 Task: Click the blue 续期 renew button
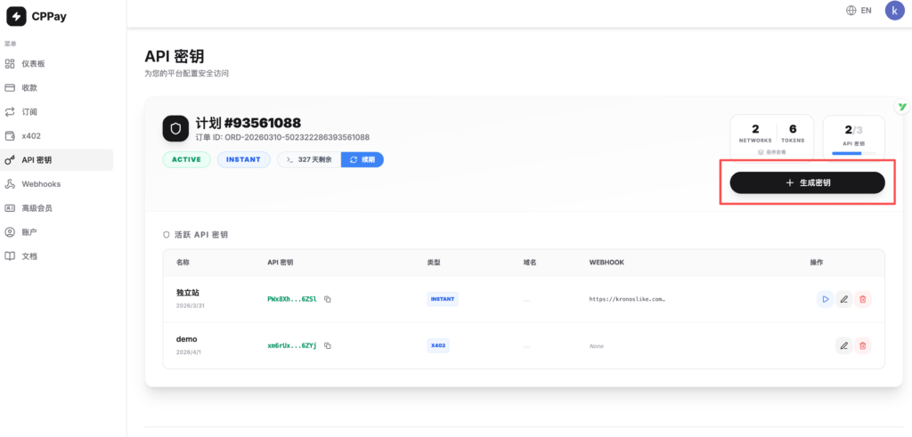click(x=362, y=159)
